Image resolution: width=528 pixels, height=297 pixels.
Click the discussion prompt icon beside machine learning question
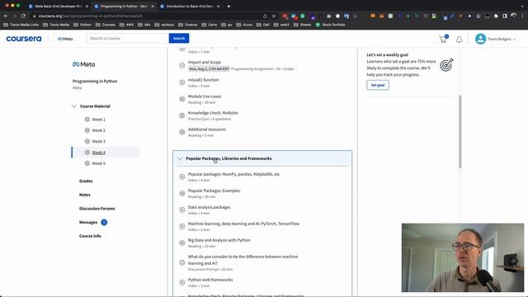click(181, 262)
